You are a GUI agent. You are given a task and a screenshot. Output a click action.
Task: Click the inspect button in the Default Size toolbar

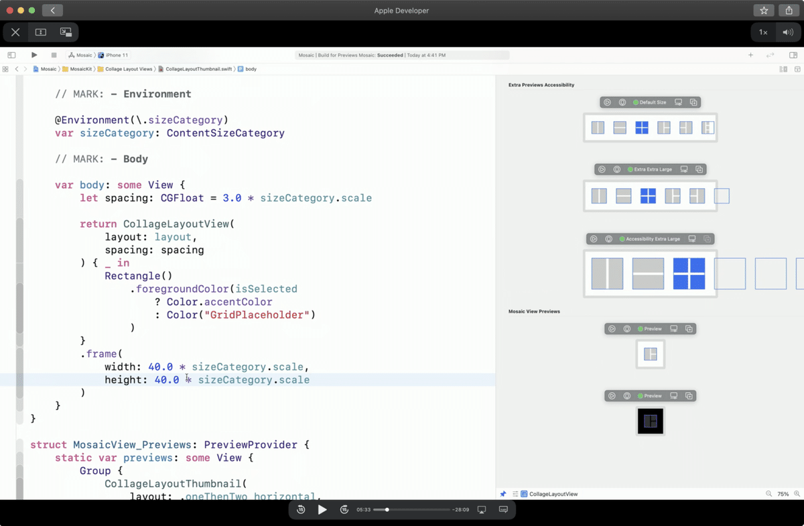pos(622,102)
